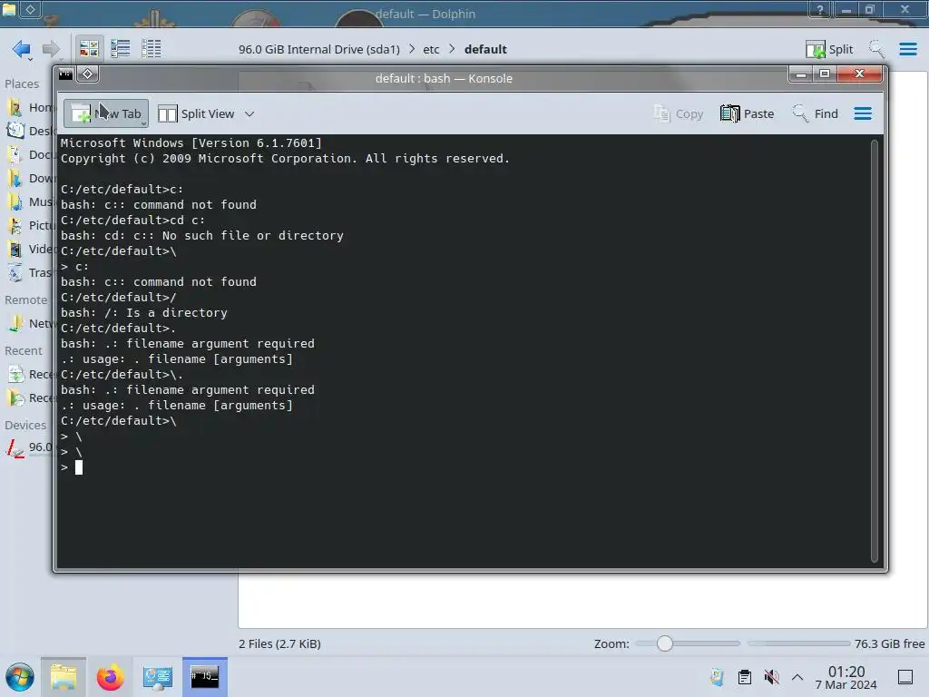Screen dimensions: 929x697
Task: Open the Music place in Dolphin sidebar
Action: point(30,202)
